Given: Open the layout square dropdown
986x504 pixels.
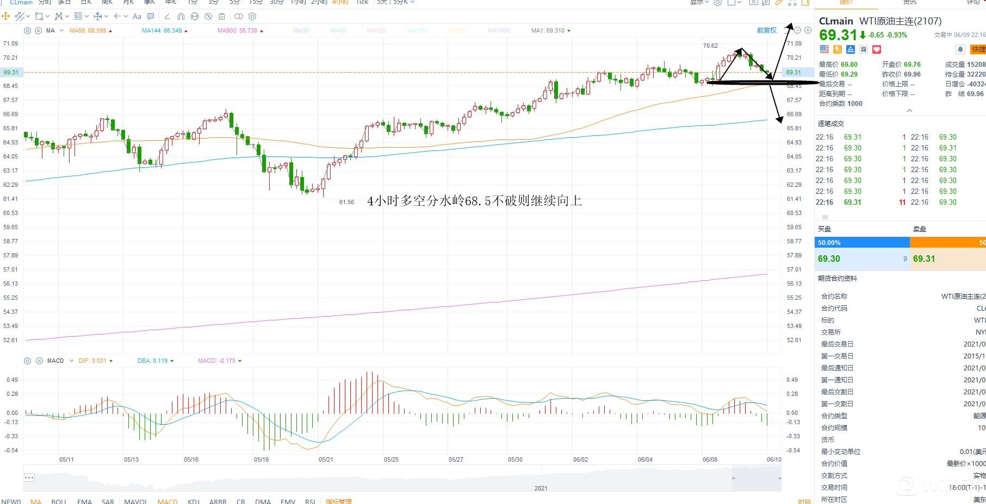Looking at the screenshot, I should coord(734,2).
